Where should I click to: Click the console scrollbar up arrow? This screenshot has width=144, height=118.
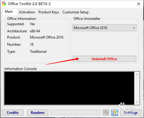137,75
